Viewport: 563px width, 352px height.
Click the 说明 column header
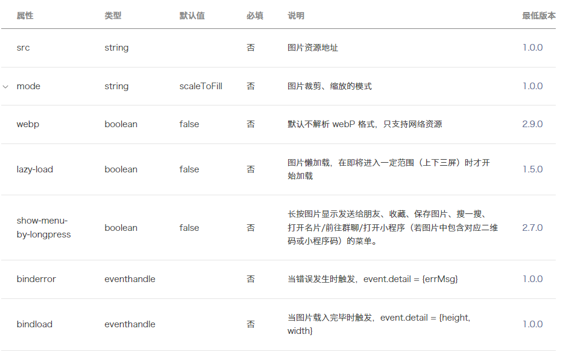coord(296,16)
